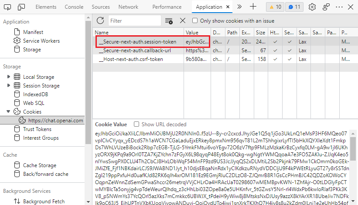358x205 pixels.
Task: Open Service Workers in the sidebar
Action: point(41,41)
